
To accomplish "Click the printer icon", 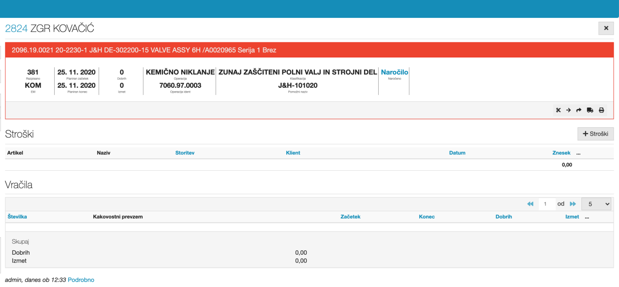I will [601, 110].
